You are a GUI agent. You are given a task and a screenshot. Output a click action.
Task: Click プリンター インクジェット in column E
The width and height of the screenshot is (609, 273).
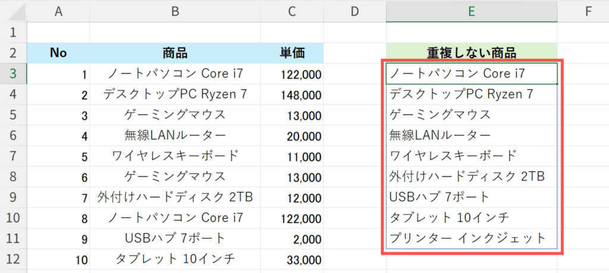pos(467,238)
